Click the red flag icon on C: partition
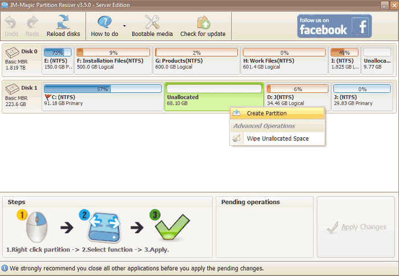The height and width of the screenshot is (276, 399). [x=47, y=98]
